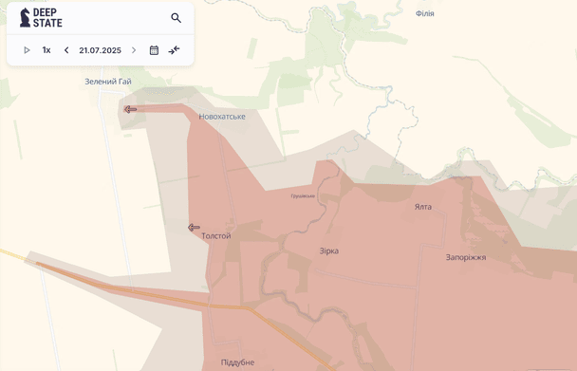Select the Зелений Гай map label
The width and height of the screenshot is (577, 371).
(108, 82)
